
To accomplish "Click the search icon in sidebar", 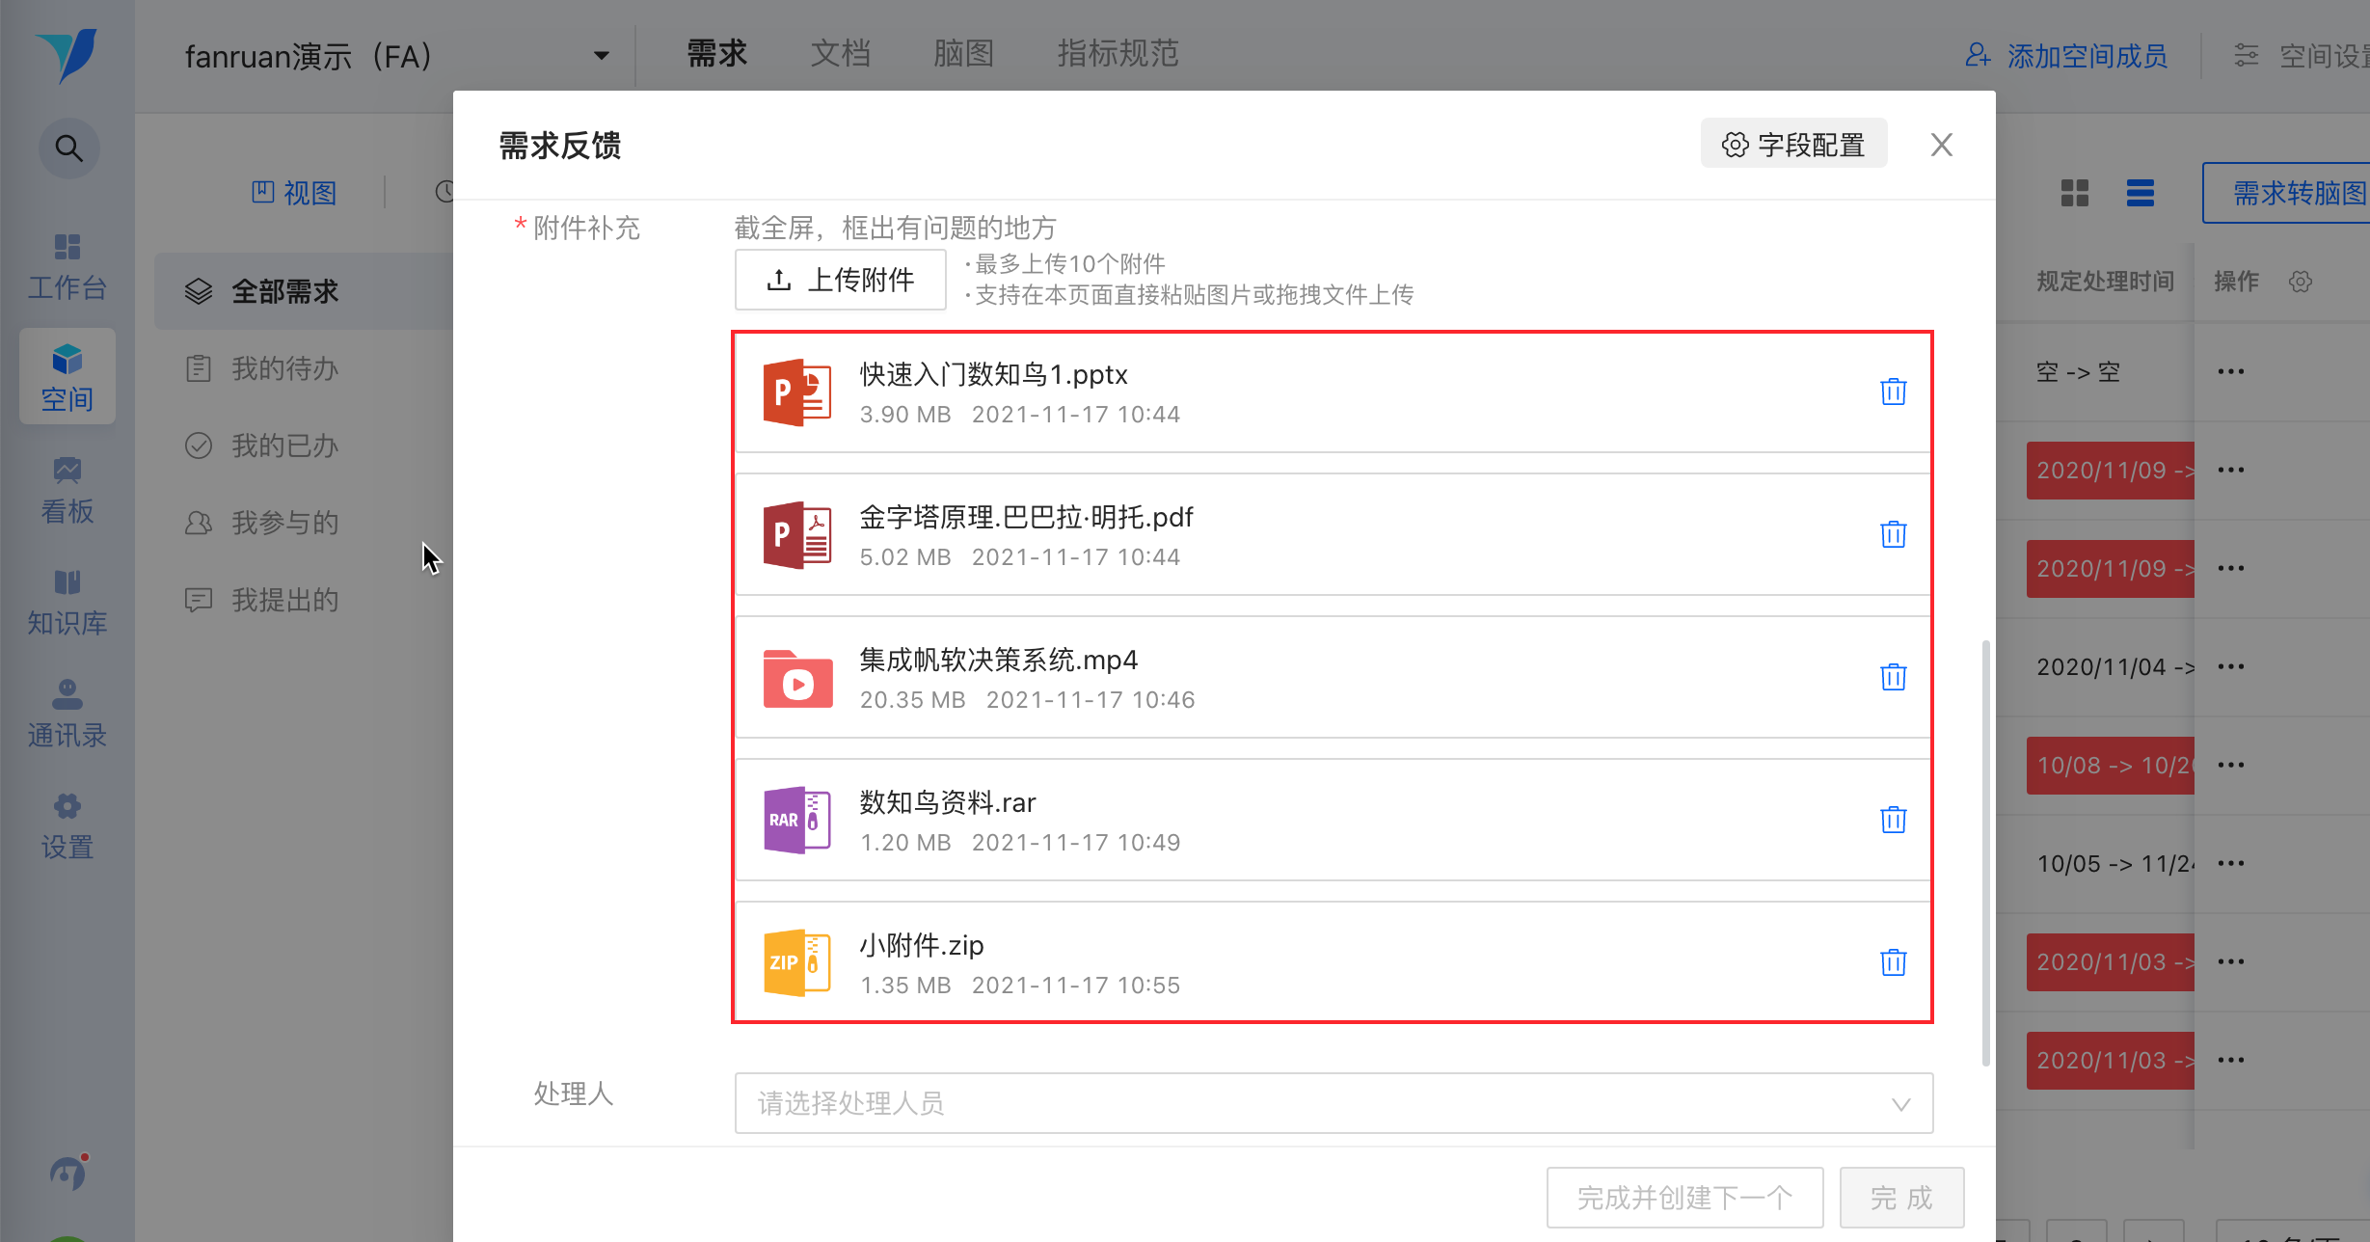I will tap(68, 148).
